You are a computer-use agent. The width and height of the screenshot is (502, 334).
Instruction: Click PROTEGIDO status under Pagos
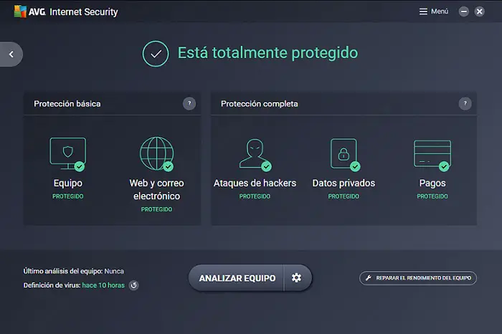click(432, 196)
